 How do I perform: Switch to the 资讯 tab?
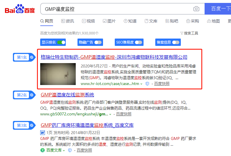point(68,21)
